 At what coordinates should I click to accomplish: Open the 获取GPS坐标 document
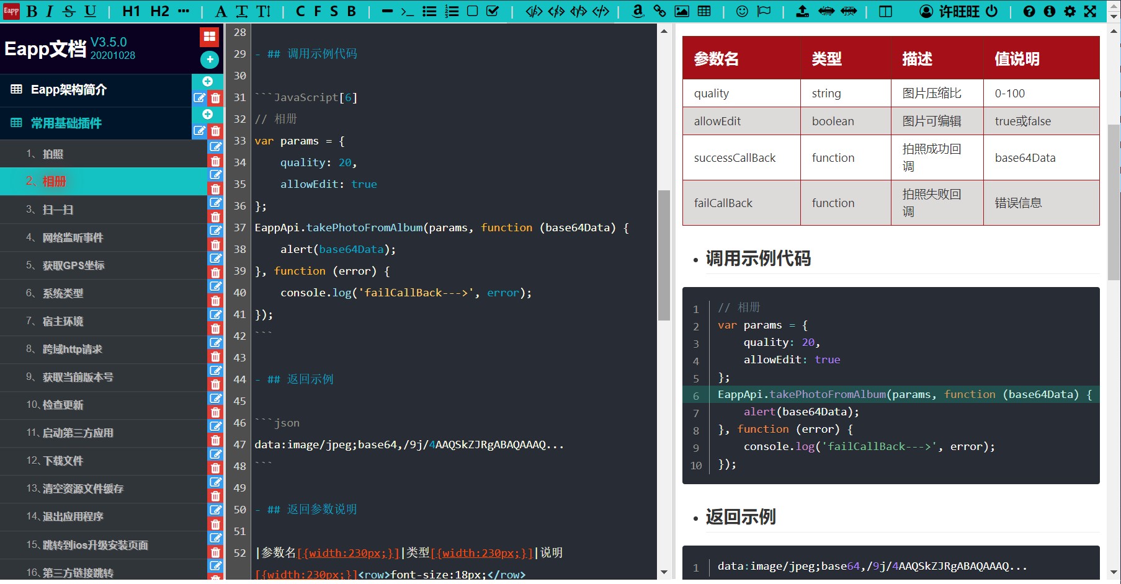pos(73,265)
